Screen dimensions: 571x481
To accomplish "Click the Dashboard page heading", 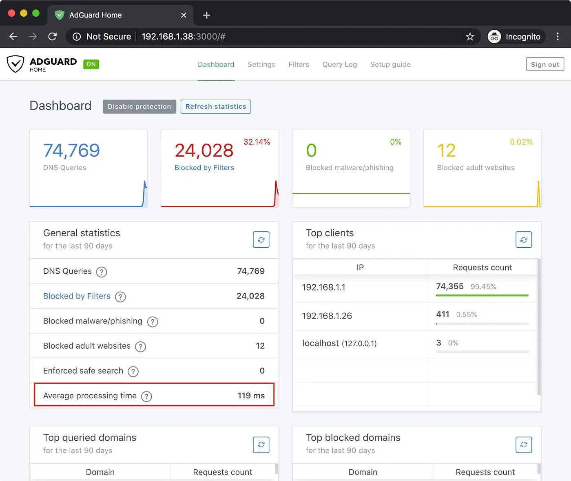I will (61, 106).
